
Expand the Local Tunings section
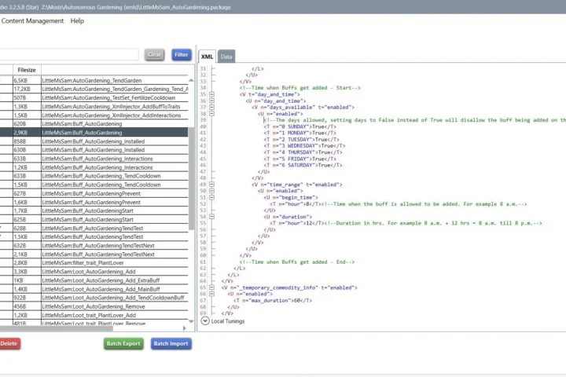(x=205, y=320)
